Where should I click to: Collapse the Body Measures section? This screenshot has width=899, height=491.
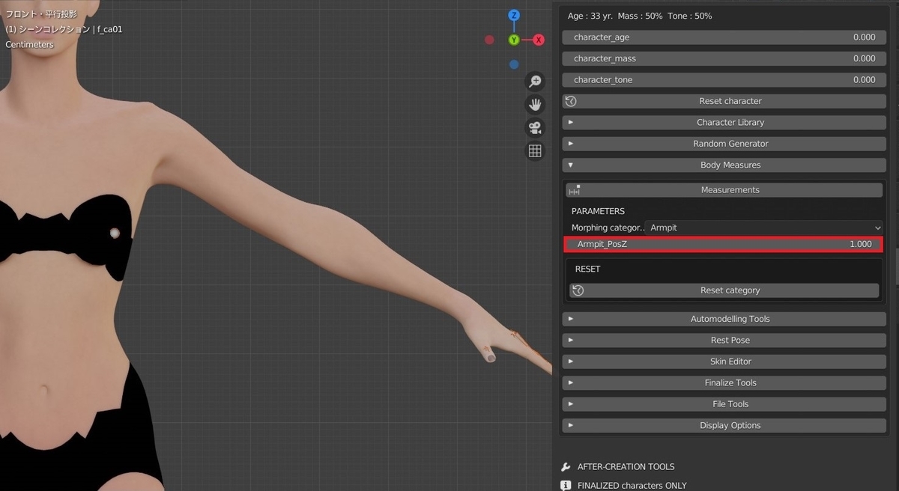[x=724, y=165]
